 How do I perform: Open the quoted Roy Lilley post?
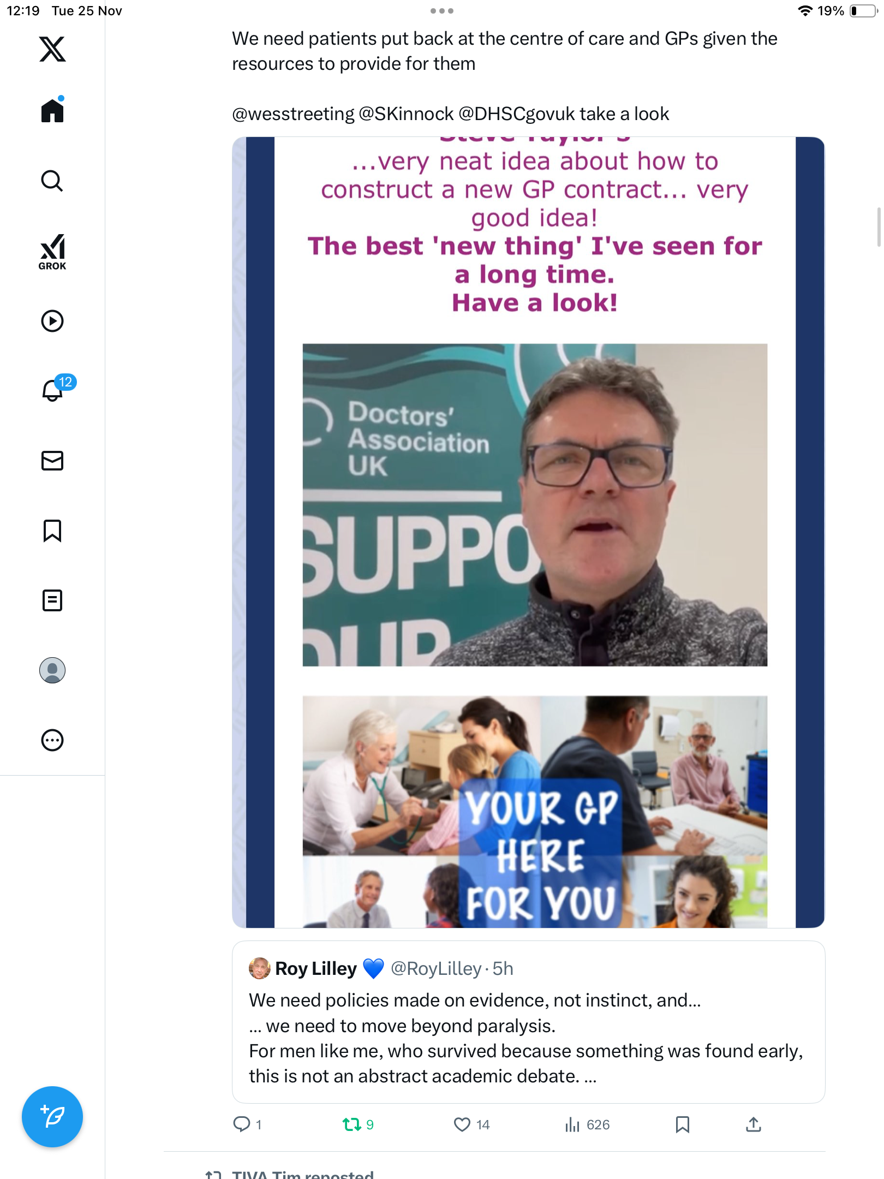528,1022
